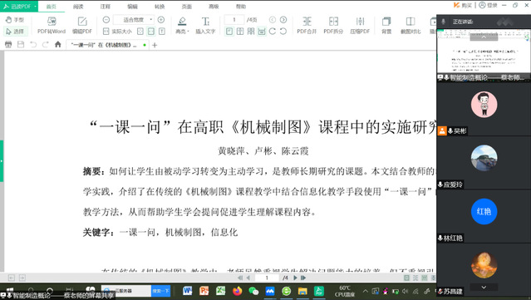Click the home icon beside document tab

coord(58,44)
